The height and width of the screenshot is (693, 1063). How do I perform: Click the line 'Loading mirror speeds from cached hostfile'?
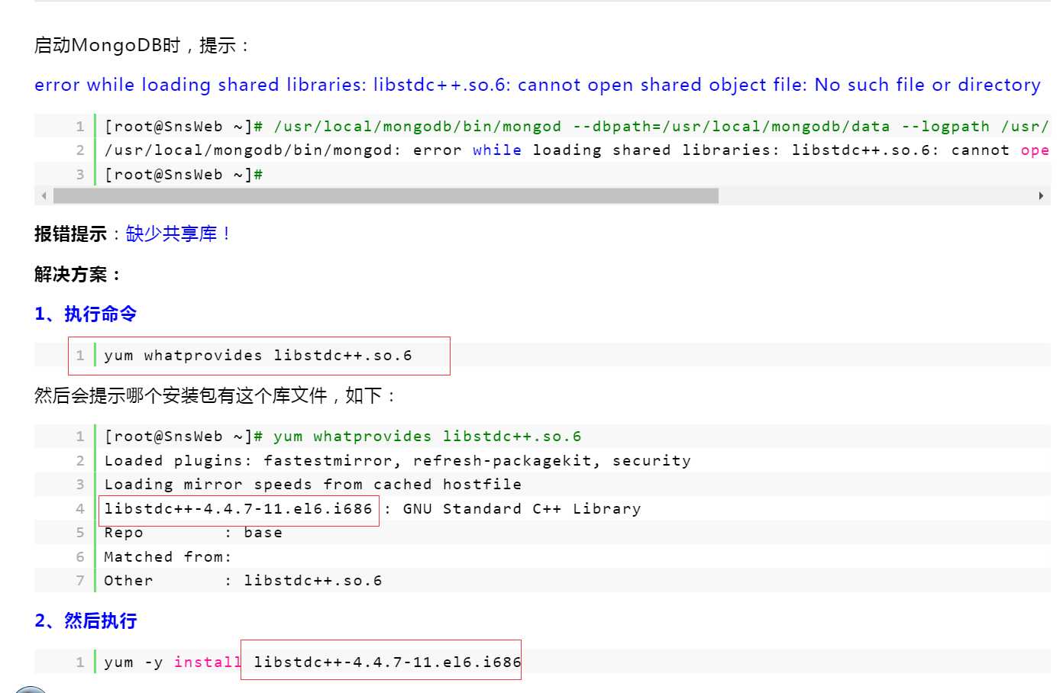pyautogui.click(x=313, y=485)
